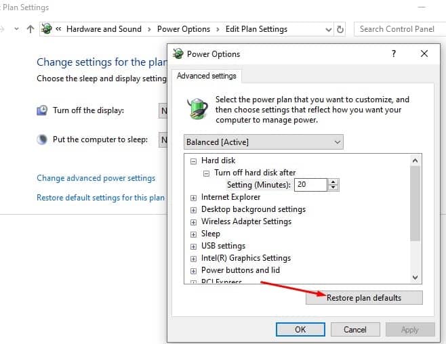The height and width of the screenshot is (344, 446).
Task: Open the recent locations dropdown arrow
Action: tap(16, 28)
